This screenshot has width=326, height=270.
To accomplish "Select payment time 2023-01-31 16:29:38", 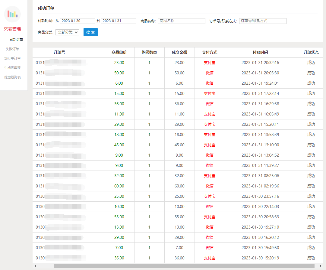I will click(260, 104).
